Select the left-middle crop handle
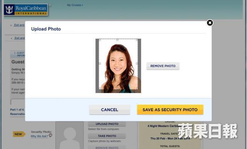Viewport: 247px width, 149px height. (100, 63)
